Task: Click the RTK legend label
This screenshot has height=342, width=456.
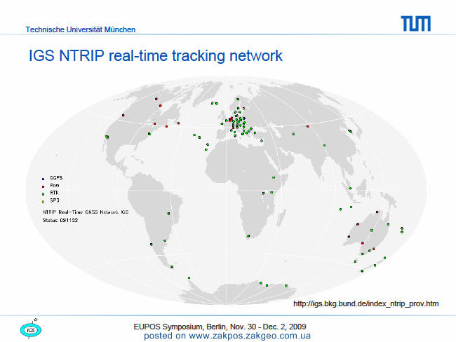Action: [54, 193]
